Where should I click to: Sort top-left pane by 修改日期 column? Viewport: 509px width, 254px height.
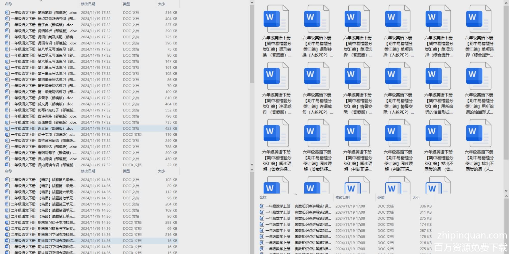coord(88,4)
